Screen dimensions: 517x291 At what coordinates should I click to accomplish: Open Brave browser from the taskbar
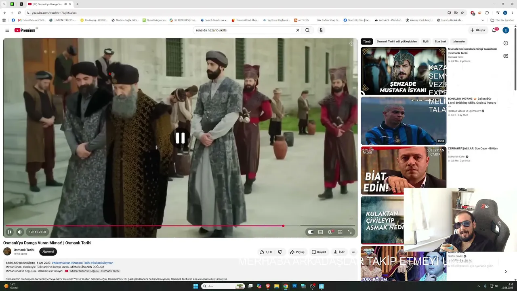[268, 286]
